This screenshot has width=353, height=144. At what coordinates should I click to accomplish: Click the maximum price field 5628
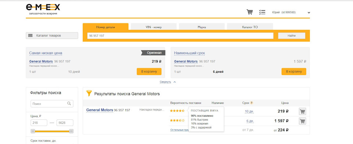pos(65,123)
